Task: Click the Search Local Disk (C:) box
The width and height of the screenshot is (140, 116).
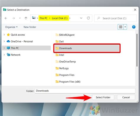Action: click(115, 18)
